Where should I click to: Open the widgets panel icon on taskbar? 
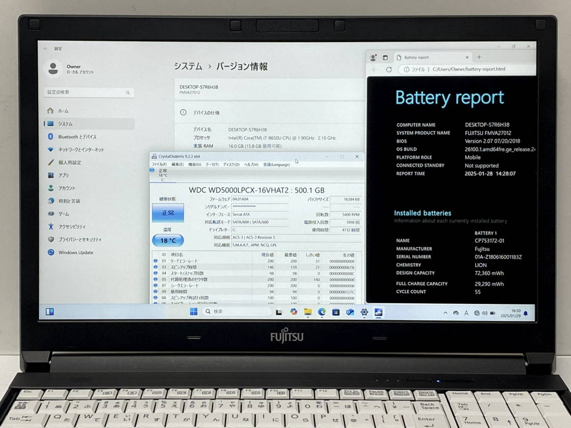[50, 311]
